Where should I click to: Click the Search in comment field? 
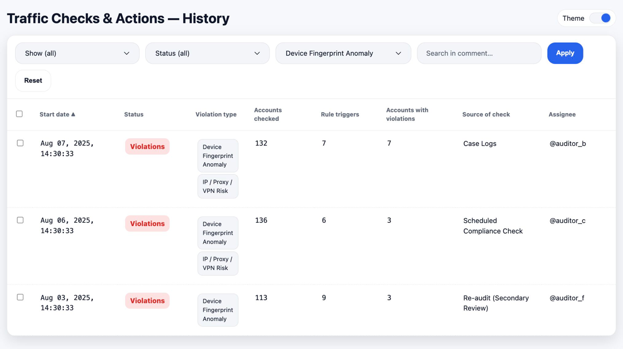click(x=479, y=53)
